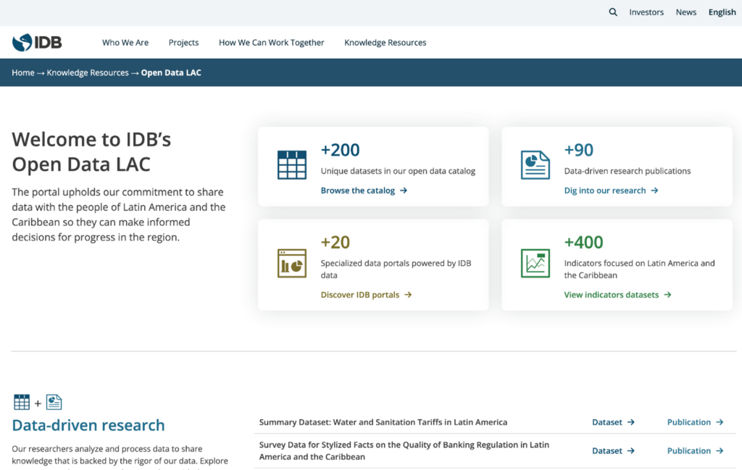The image size is (742, 470).
Task: Open Publication link for Banking Regulation survey
Action: [695, 450]
